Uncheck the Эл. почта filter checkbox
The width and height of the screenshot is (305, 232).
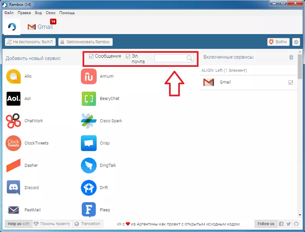[128, 56]
